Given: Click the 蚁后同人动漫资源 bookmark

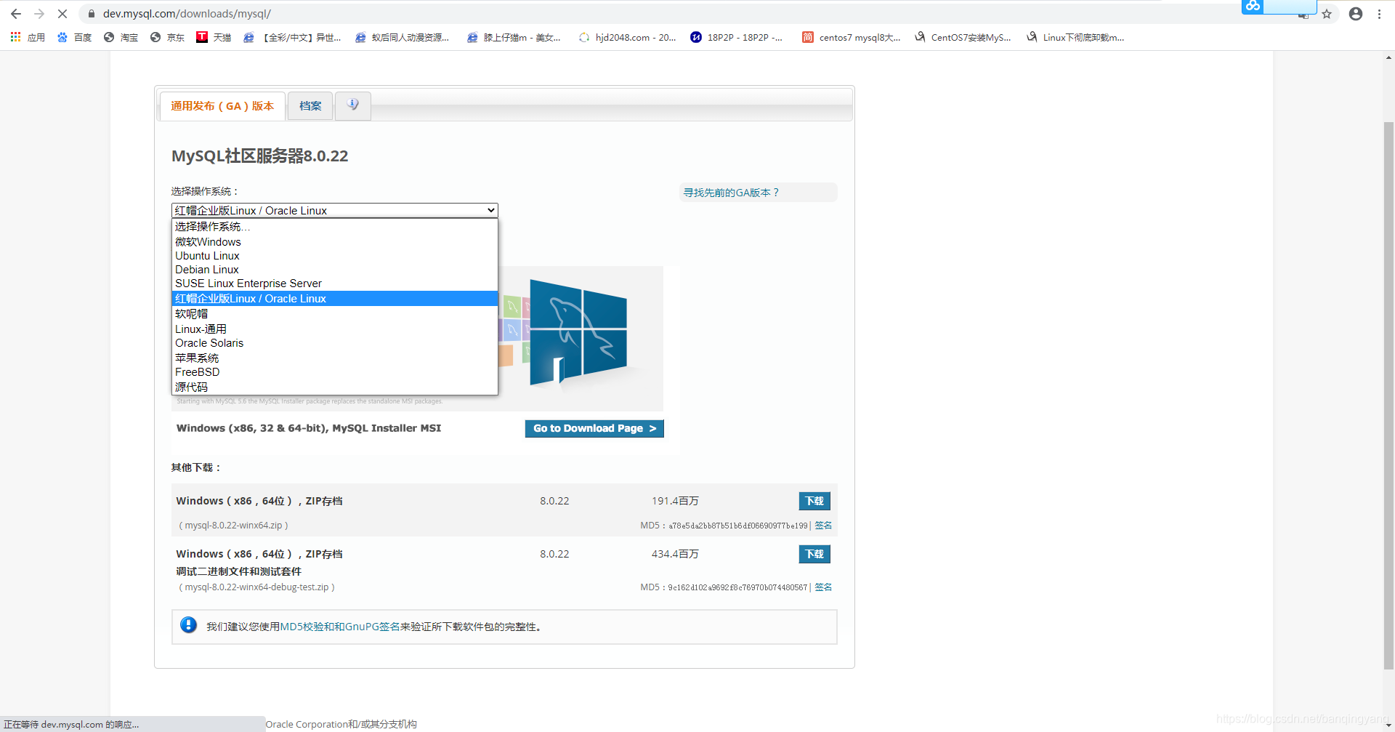Looking at the screenshot, I should (x=403, y=37).
